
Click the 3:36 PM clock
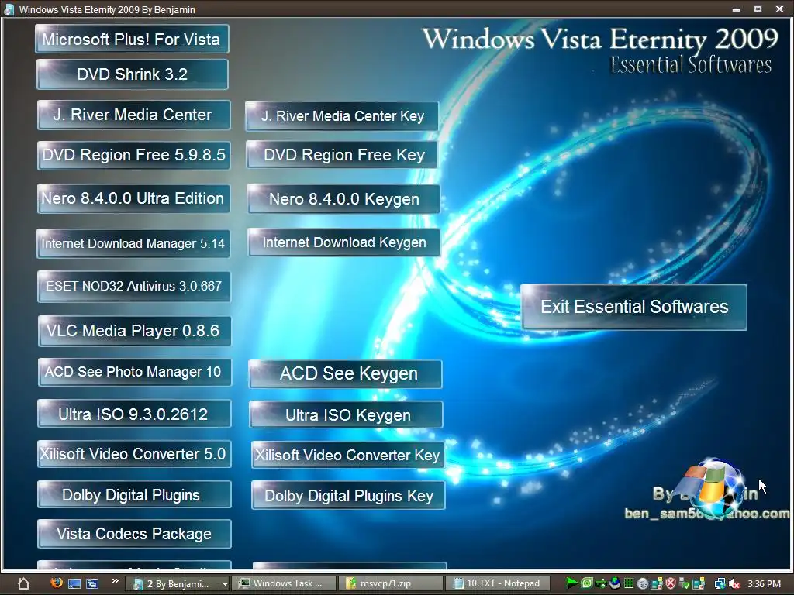764,584
